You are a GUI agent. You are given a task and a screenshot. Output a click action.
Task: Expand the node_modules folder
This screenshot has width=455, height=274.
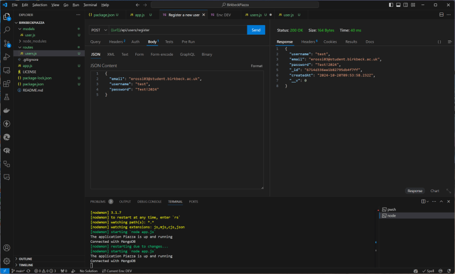(20, 41)
